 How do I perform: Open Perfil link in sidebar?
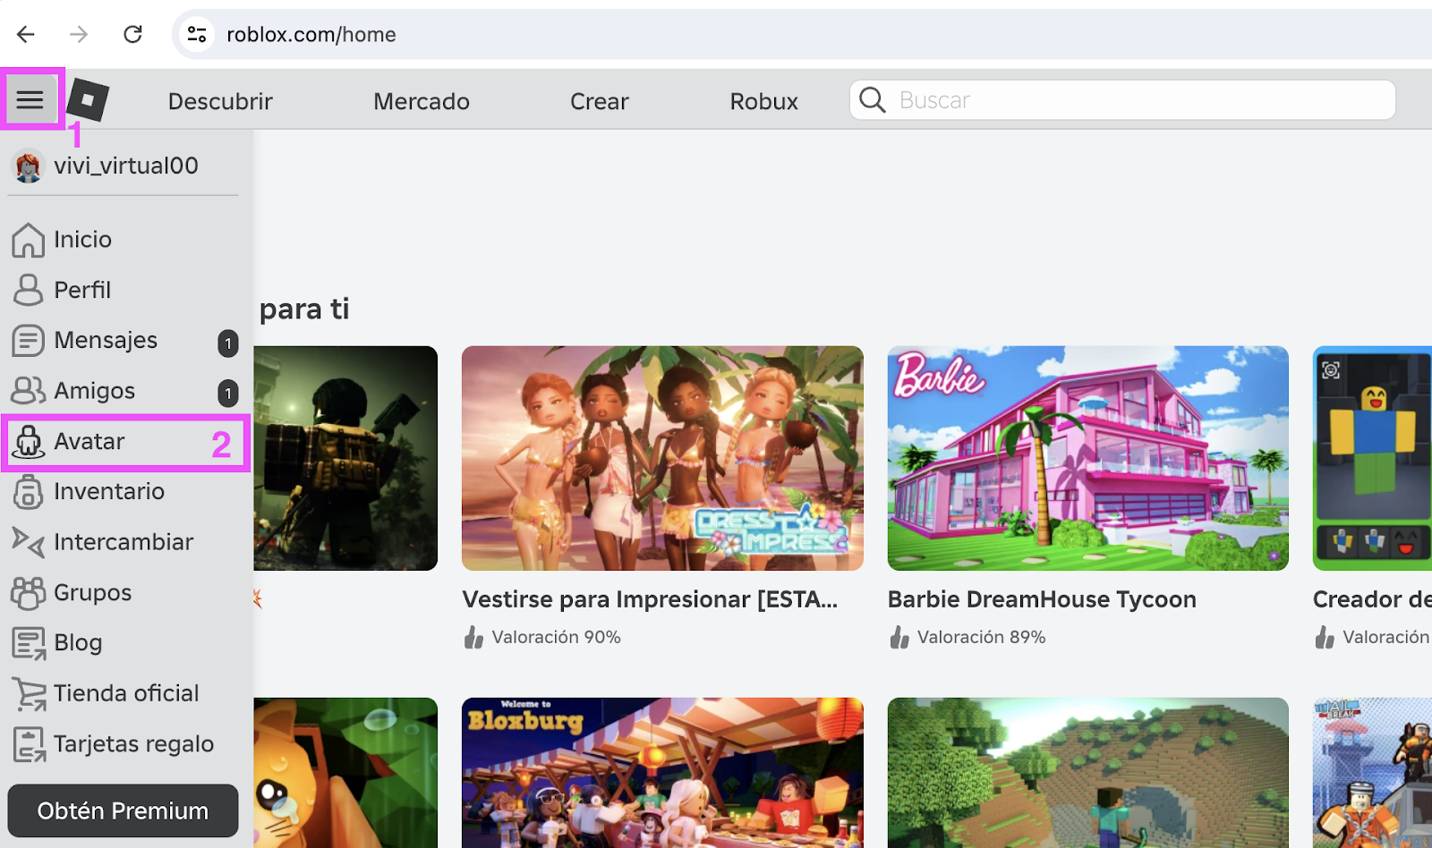tap(82, 290)
